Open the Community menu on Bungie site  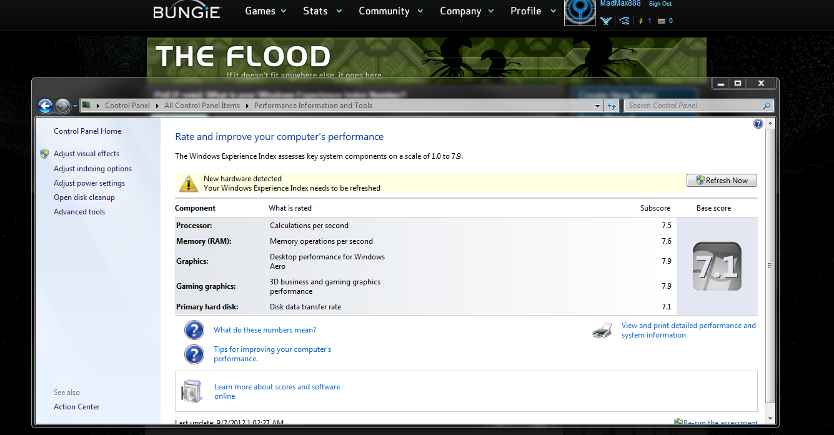point(391,11)
